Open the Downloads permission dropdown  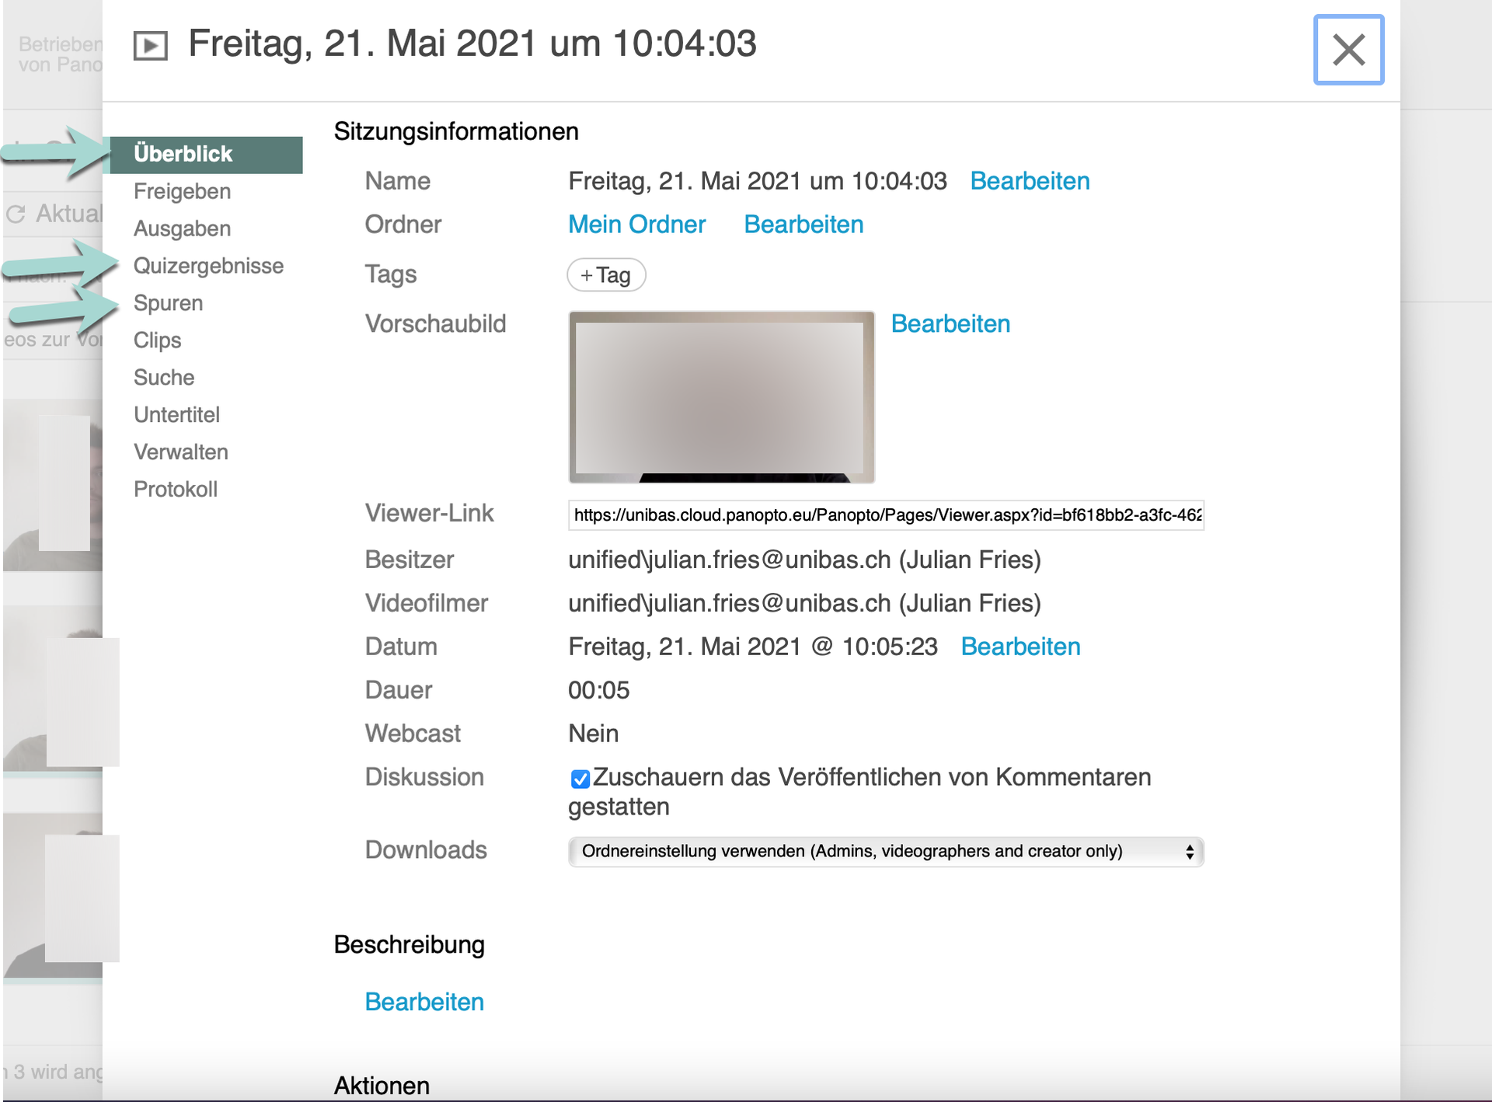pos(885,852)
